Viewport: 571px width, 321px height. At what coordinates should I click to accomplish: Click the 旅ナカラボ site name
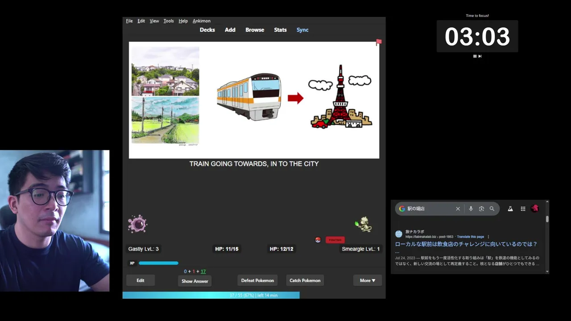pos(415,232)
